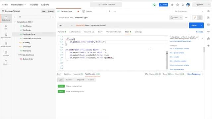Image resolution: width=212 pixels, height=119 pixels.
Task: Click the Save request button
Action: (x=174, y=18)
